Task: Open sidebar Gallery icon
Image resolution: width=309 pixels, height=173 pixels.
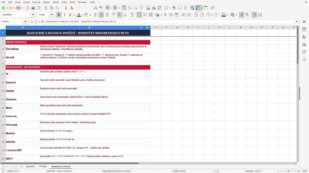Action: pyautogui.click(x=304, y=44)
